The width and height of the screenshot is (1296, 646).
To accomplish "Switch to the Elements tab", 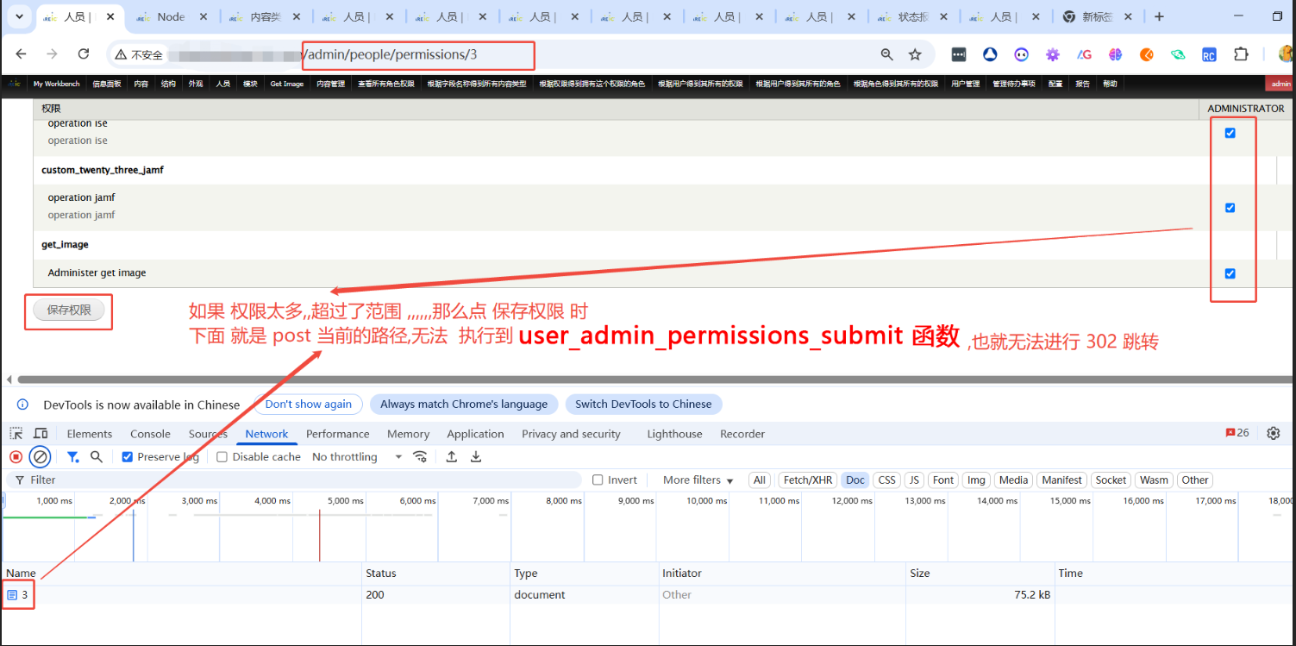I will tap(90, 434).
